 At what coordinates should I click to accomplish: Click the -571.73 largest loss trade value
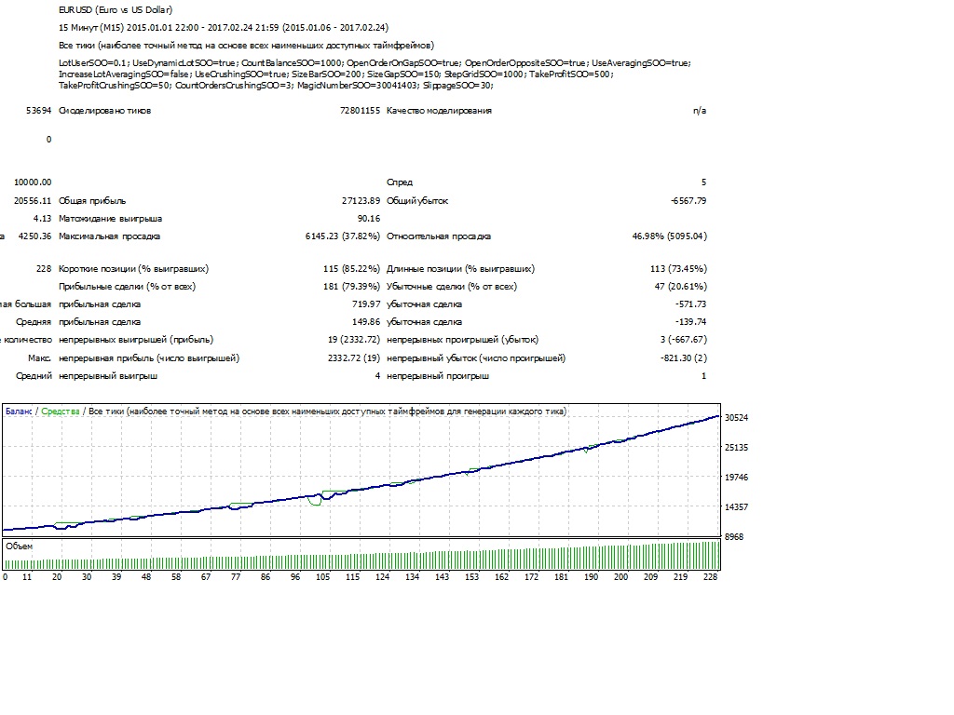click(x=691, y=304)
